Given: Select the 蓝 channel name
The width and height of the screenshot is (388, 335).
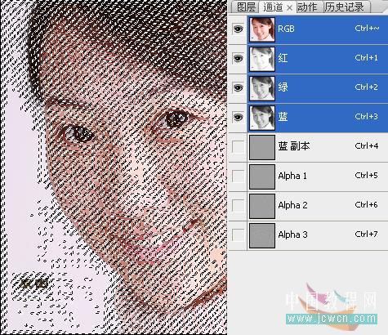Looking at the screenshot, I should (x=283, y=117).
